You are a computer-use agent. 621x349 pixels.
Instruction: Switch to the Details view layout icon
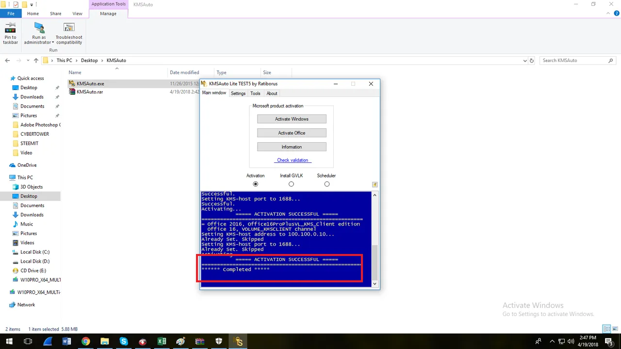coord(606,329)
